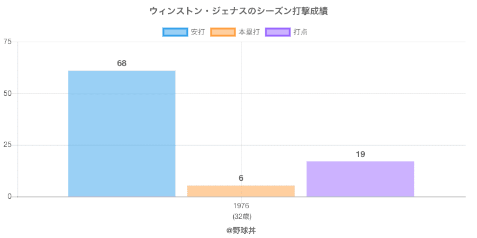Select the purple 打点 bar

coord(360,178)
